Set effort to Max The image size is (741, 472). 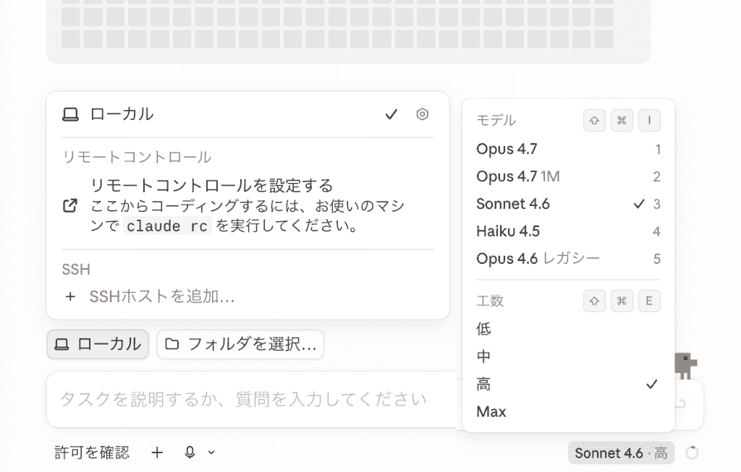[x=569, y=411]
